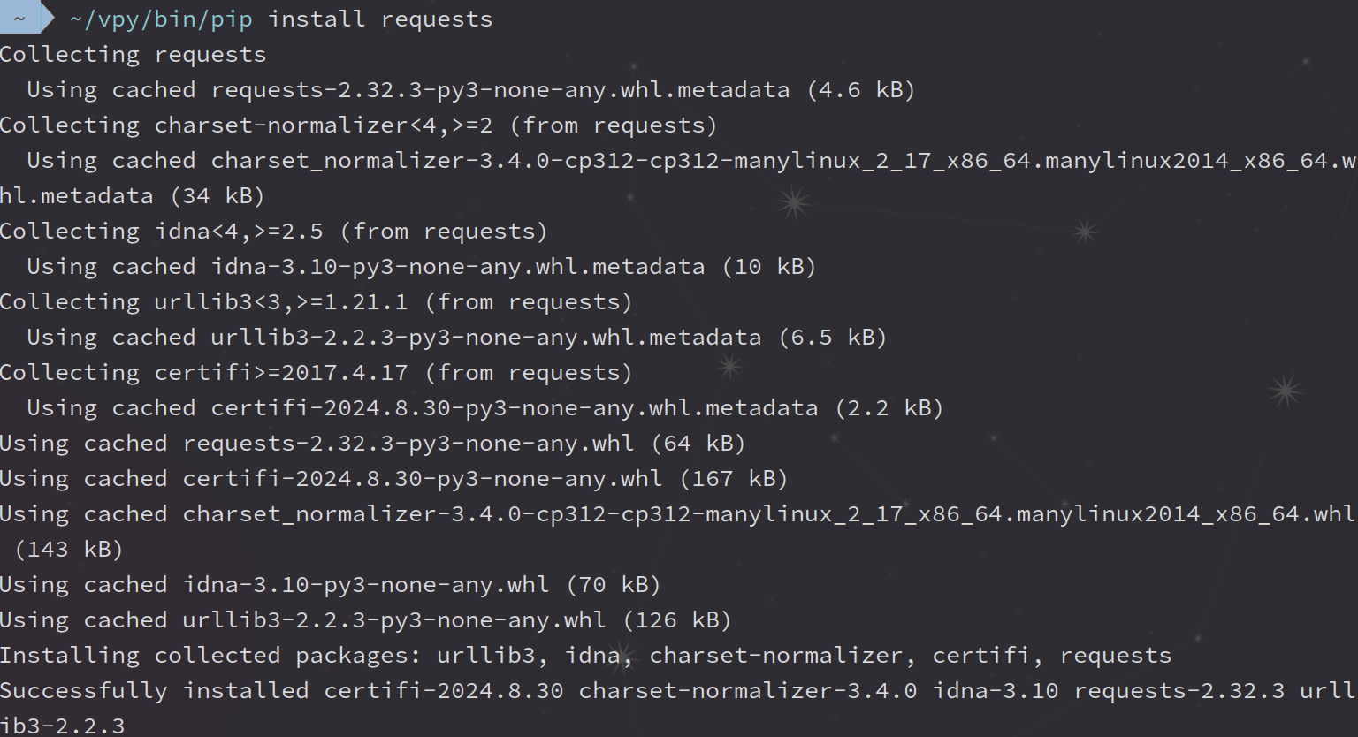This screenshot has height=737, width=1358.
Task: Click the "(126 kB)" urllib3 wheel size
Action: (x=676, y=620)
